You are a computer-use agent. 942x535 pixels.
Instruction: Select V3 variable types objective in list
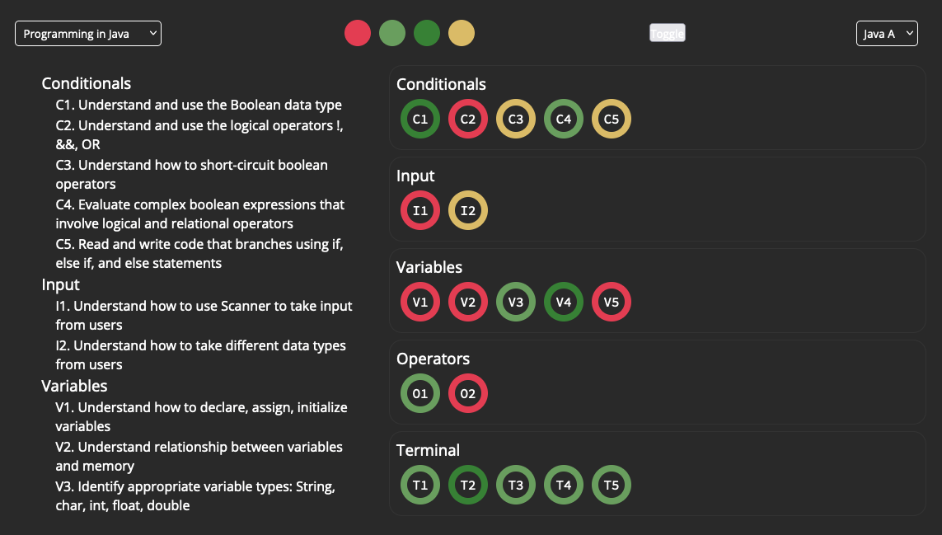[196, 496]
